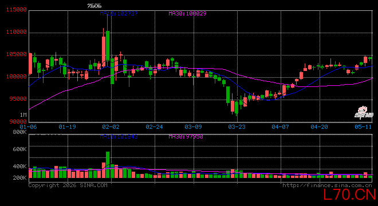This screenshot has height=206, width=378.
Task: Select the 400K volume axis label
Action: 20,167
